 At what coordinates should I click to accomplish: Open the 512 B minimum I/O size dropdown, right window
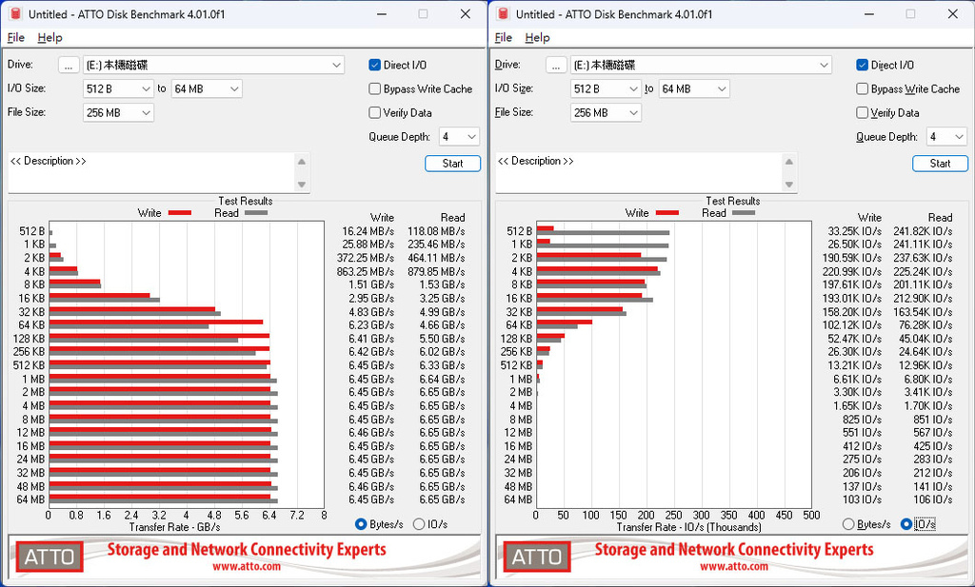(x=606, y=88)
